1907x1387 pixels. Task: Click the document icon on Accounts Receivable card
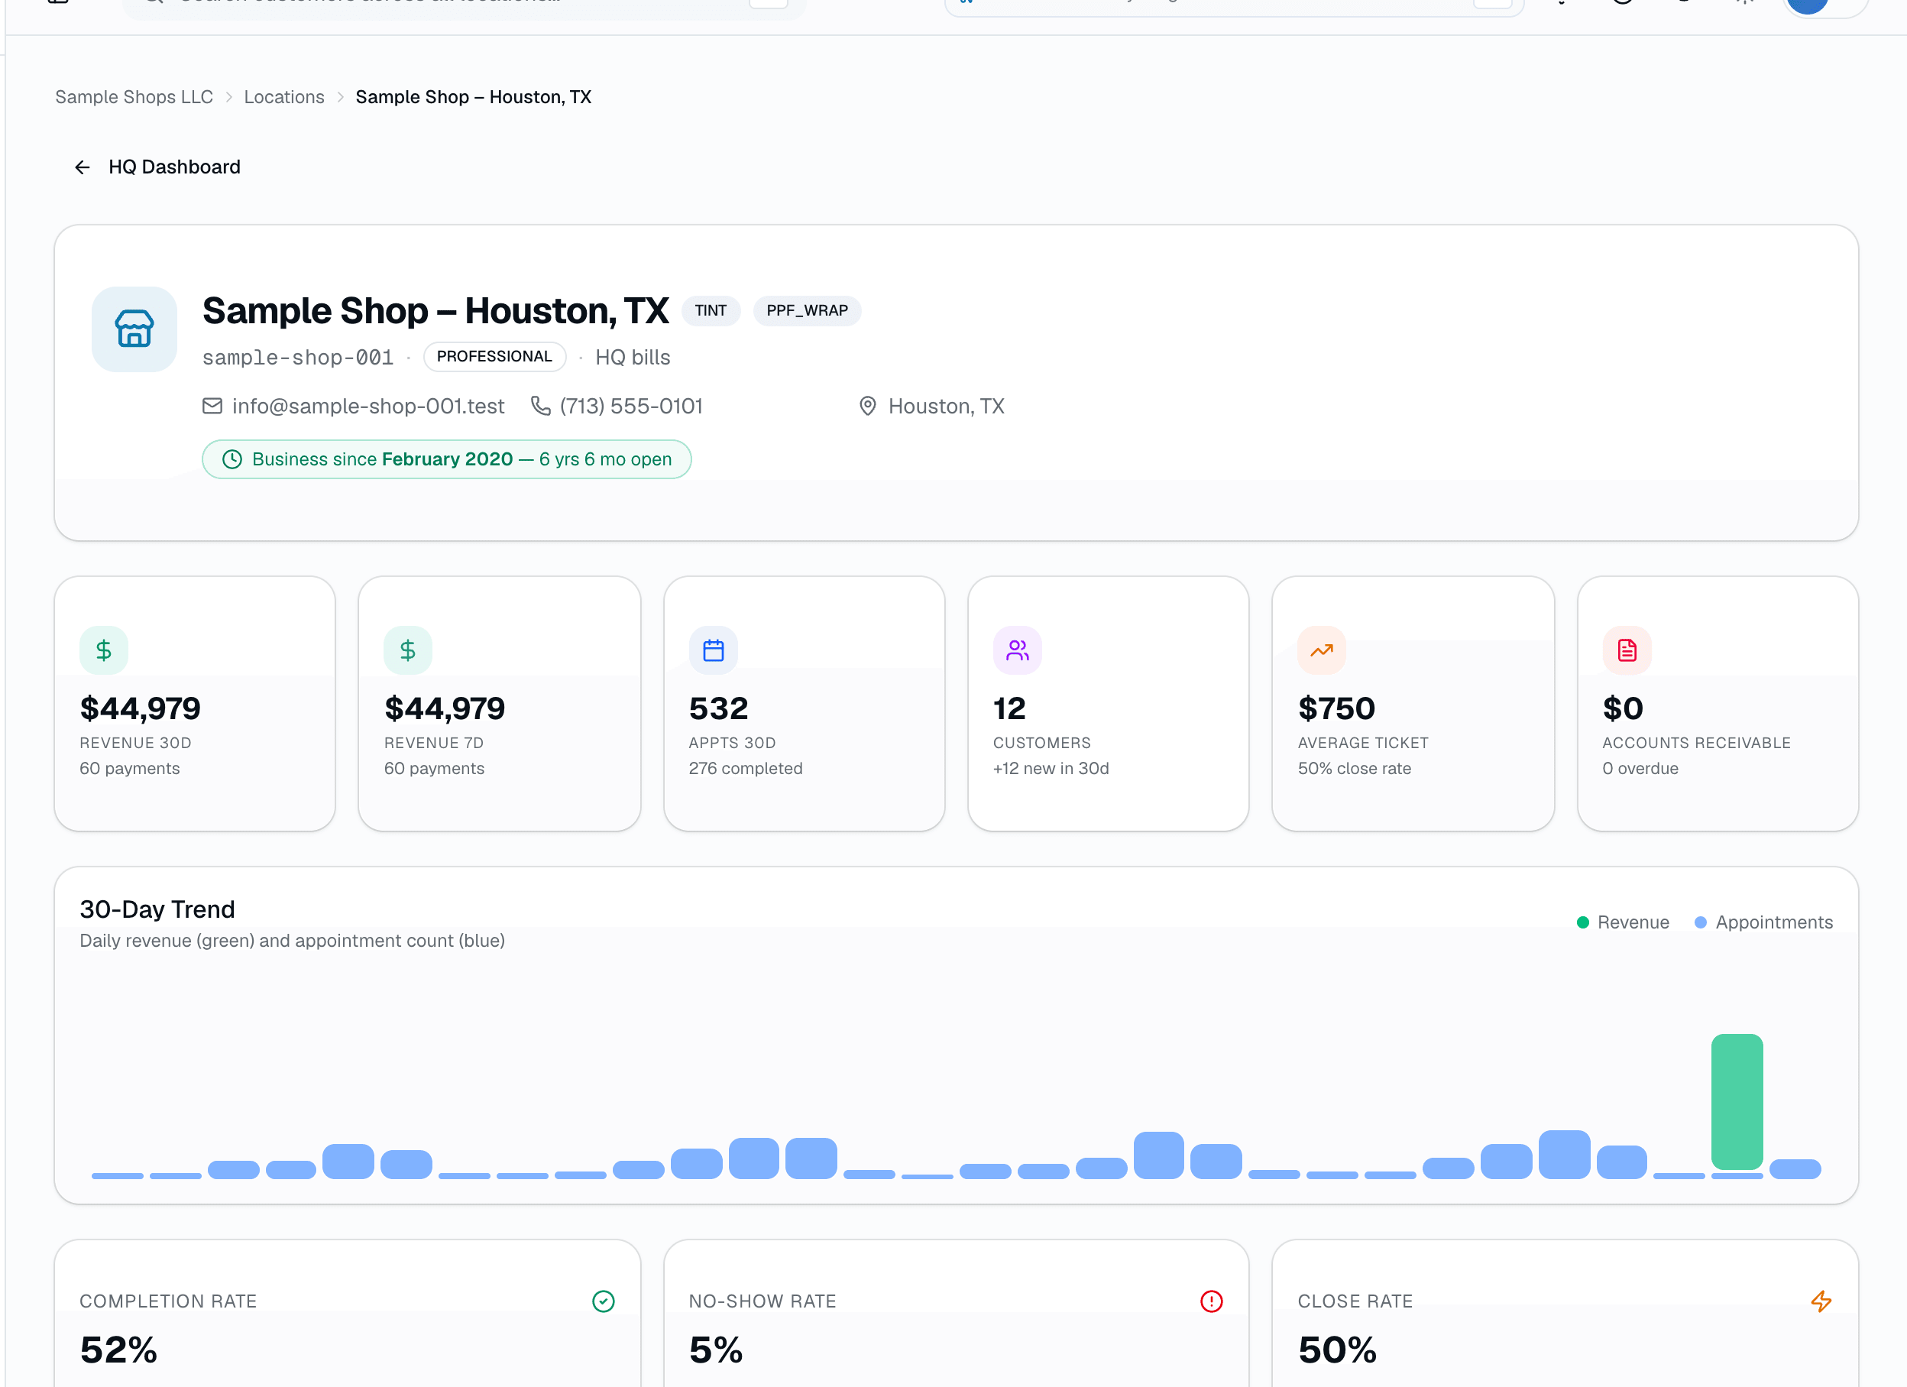[x=1627, y=650]
